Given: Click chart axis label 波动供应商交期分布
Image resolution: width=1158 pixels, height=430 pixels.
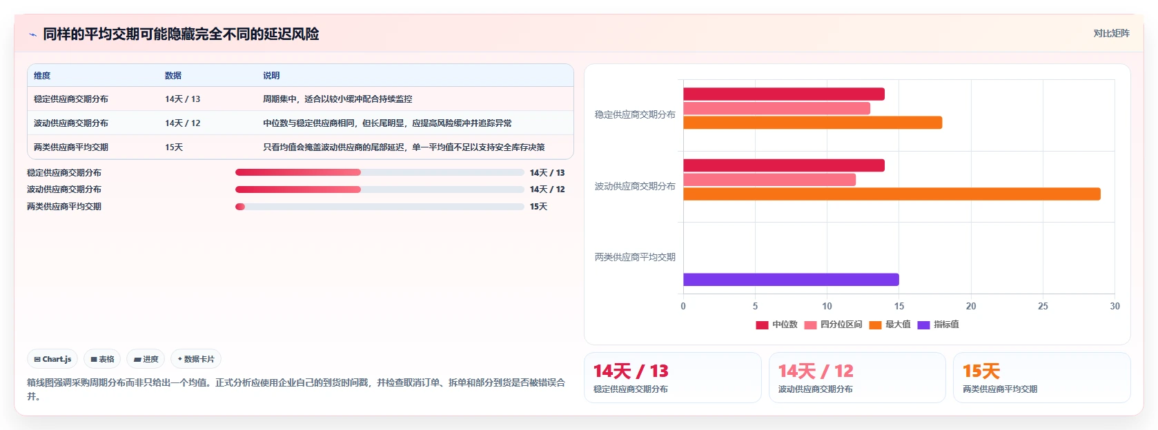Looking at the screenshot, I should (x=635, y=187).
